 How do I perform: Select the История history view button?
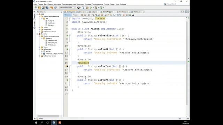pyautogui.click(x=75, y=15)
